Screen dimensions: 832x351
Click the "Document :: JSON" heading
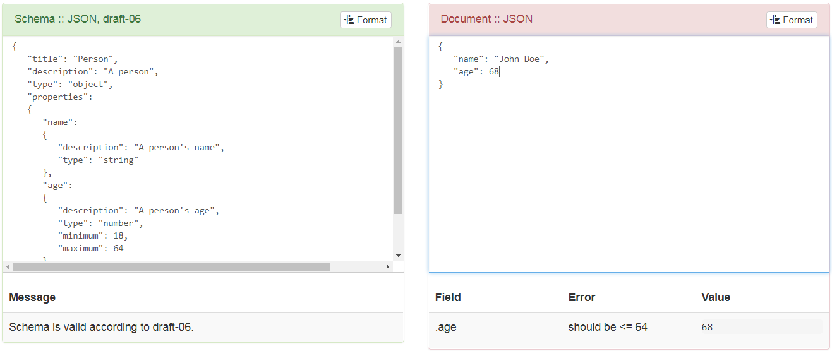pos(486,19)
